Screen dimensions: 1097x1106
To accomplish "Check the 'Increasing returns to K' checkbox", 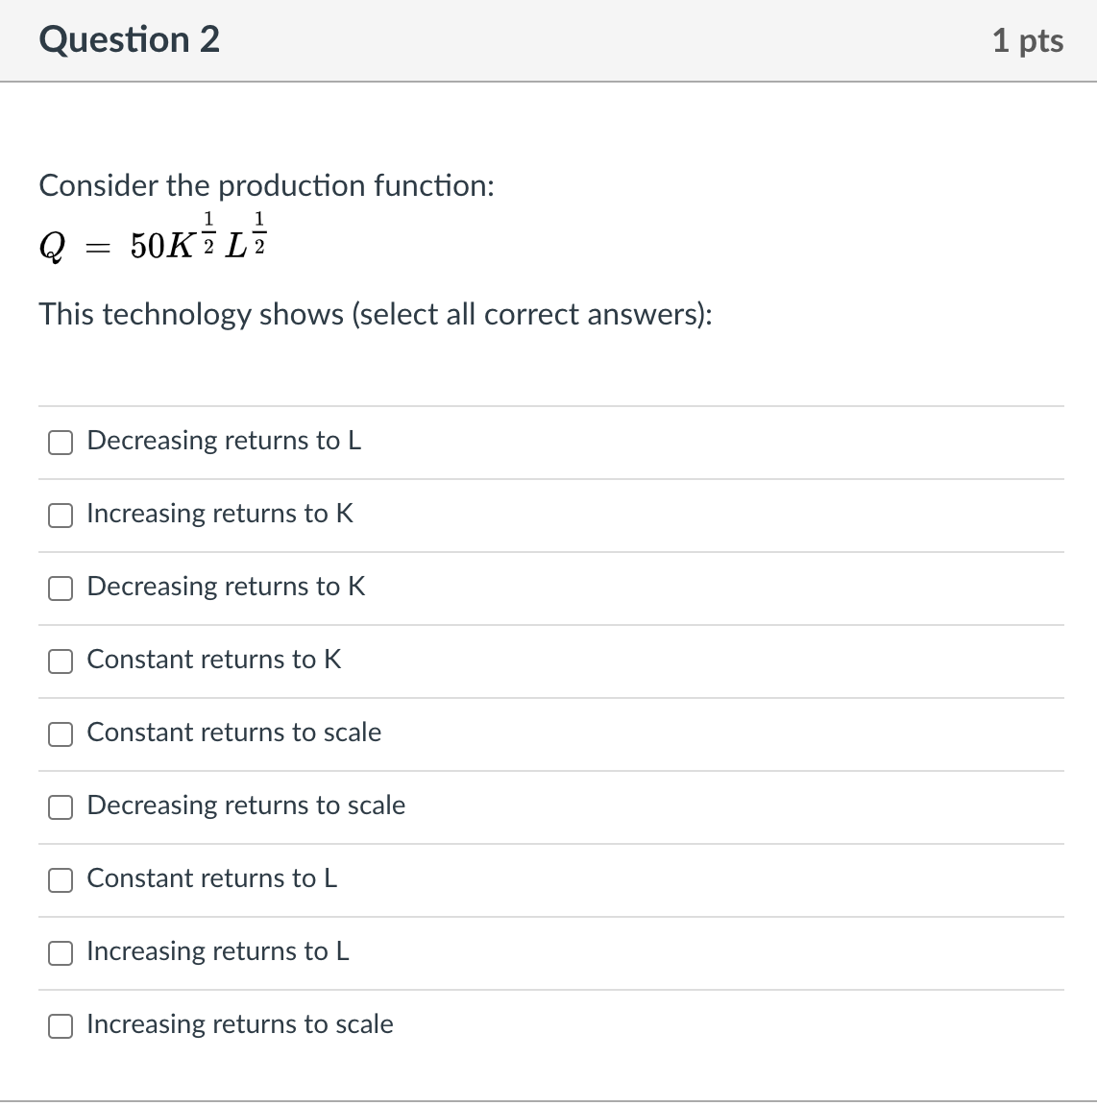I will coord(61,516).
